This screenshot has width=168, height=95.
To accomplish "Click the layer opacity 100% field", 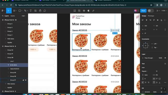I will tap(160, 58).
